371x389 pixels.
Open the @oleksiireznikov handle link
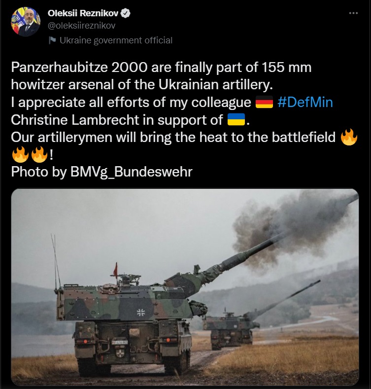coord(82,26)
